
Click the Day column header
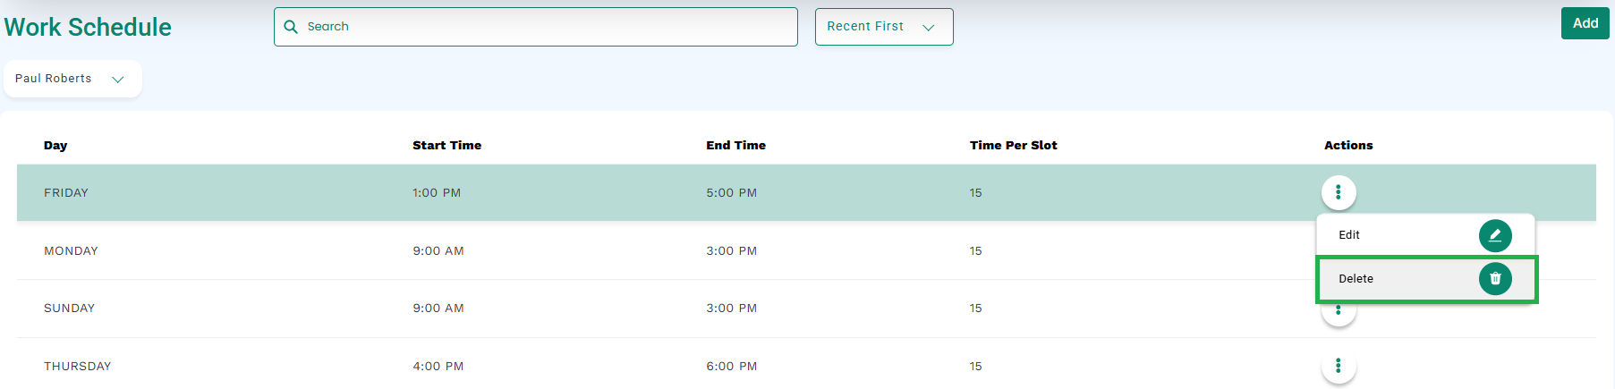click(55, 145)
